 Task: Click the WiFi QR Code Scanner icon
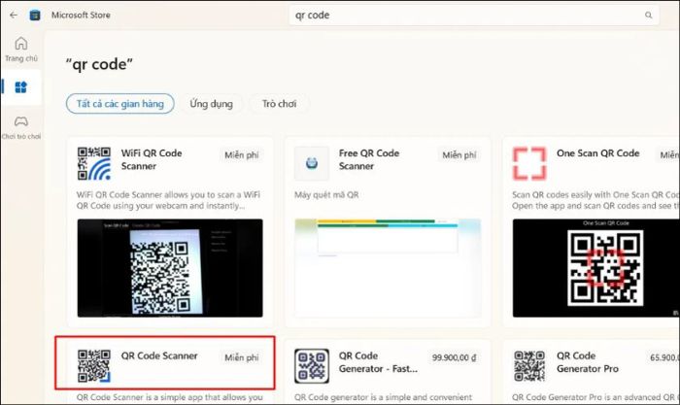93,163
